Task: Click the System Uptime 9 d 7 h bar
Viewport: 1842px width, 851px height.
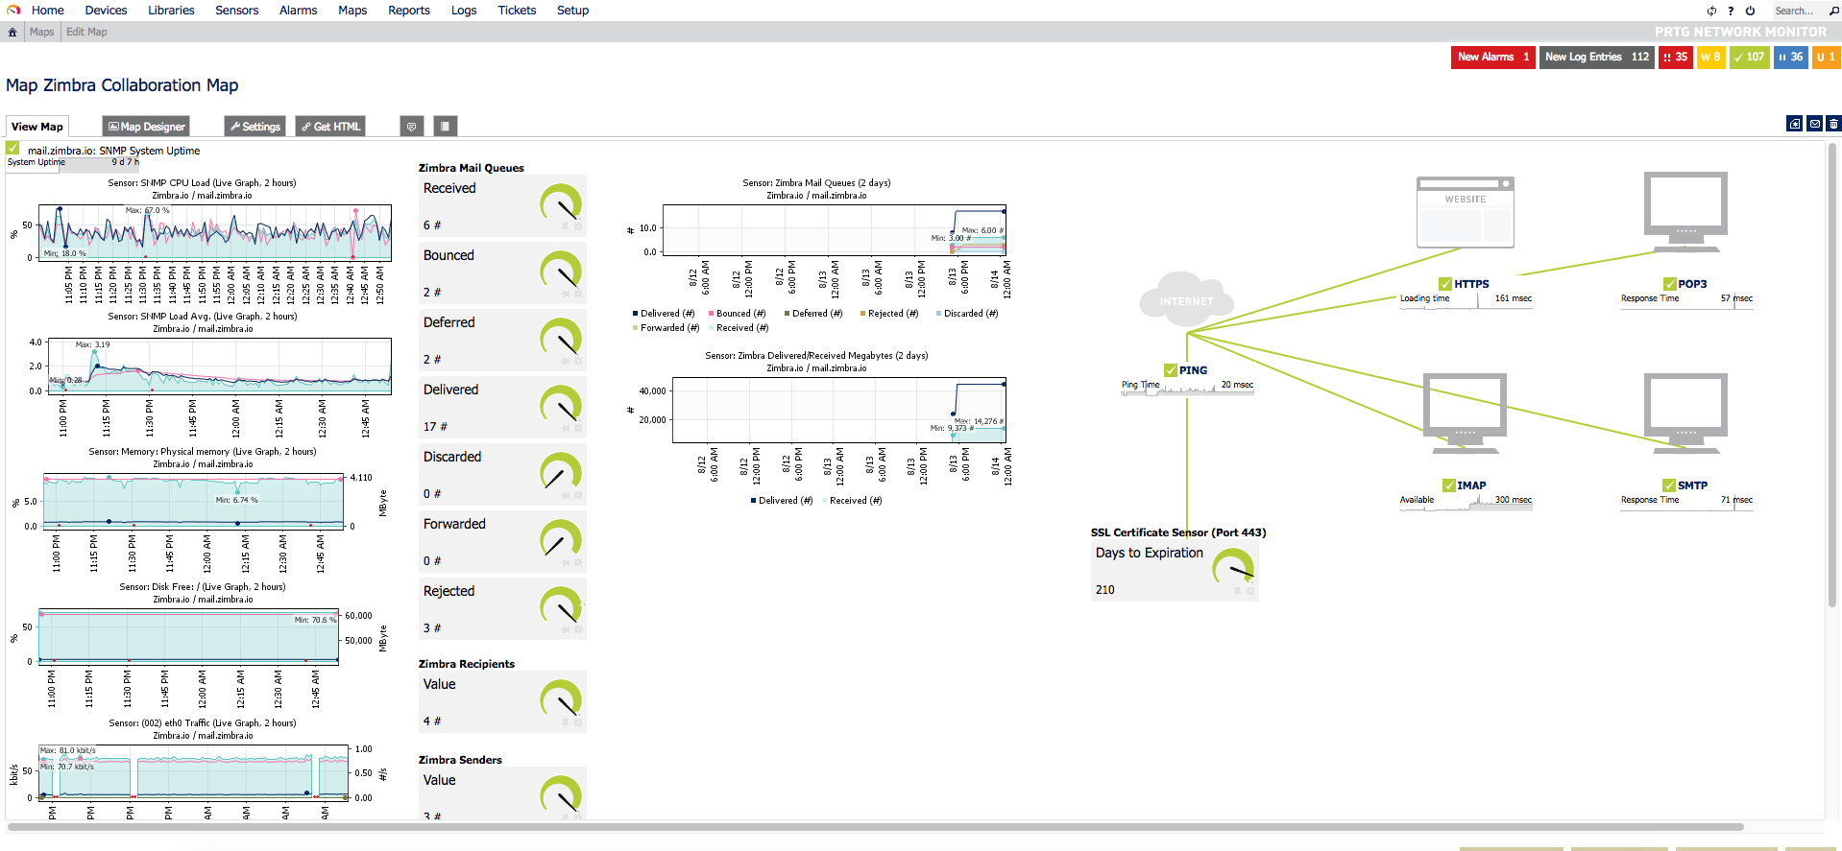Action: click(x=73, y=163)
